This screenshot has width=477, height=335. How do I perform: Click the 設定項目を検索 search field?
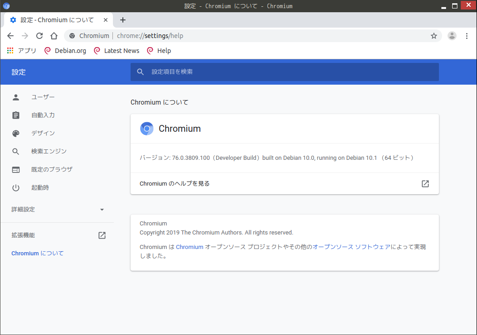tap(284, 72)
